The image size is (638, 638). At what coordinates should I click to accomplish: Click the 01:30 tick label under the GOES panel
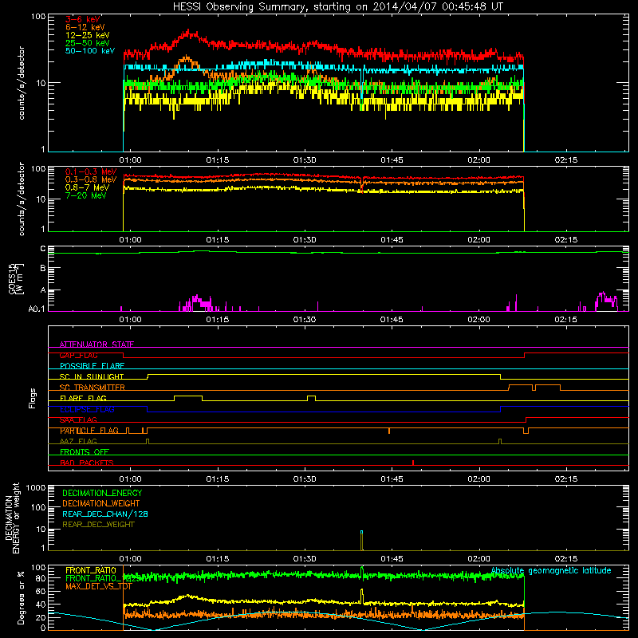coord(305,320)
